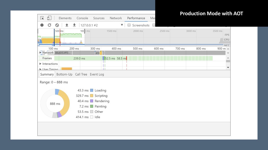
Task: Open the 127.0.0.1 #2 recording dropdown
Action: click(102, 25)
